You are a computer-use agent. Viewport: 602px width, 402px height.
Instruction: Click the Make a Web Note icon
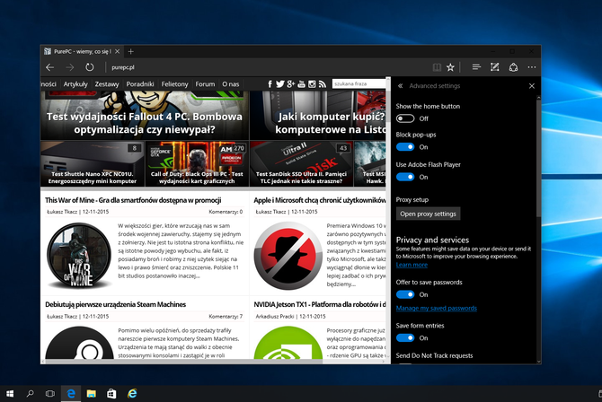(495, 67)
